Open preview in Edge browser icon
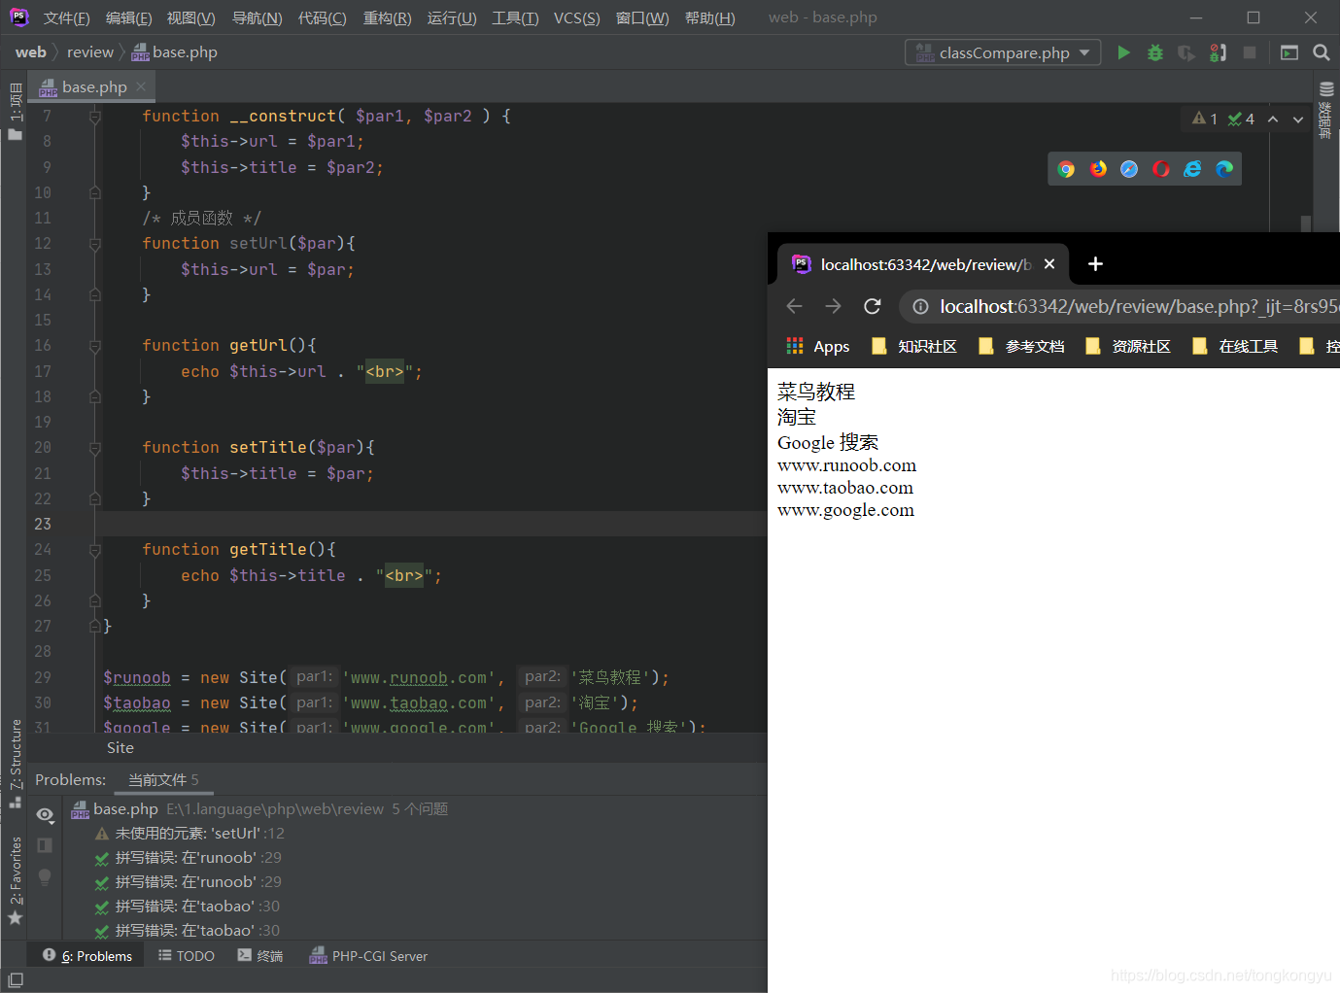This screenshot has height=993, width=1340. pos(1224,169)
